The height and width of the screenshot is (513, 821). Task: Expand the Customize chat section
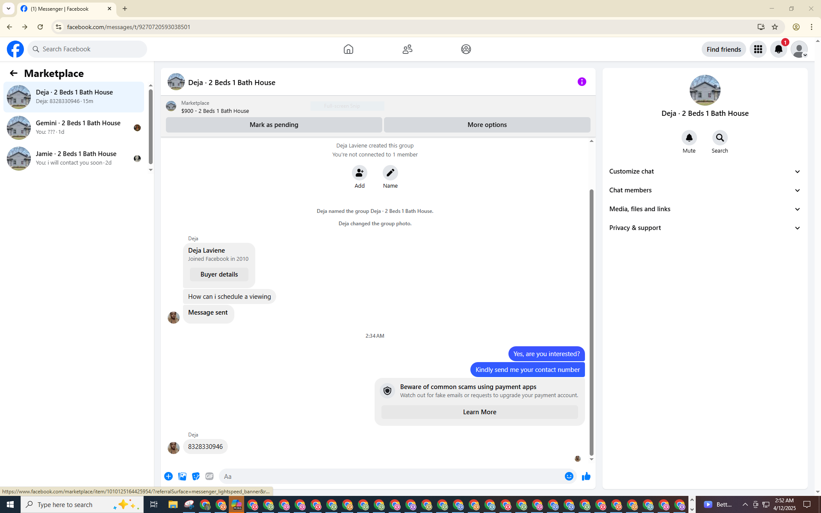pyautogui.click(x=705, y=171)
